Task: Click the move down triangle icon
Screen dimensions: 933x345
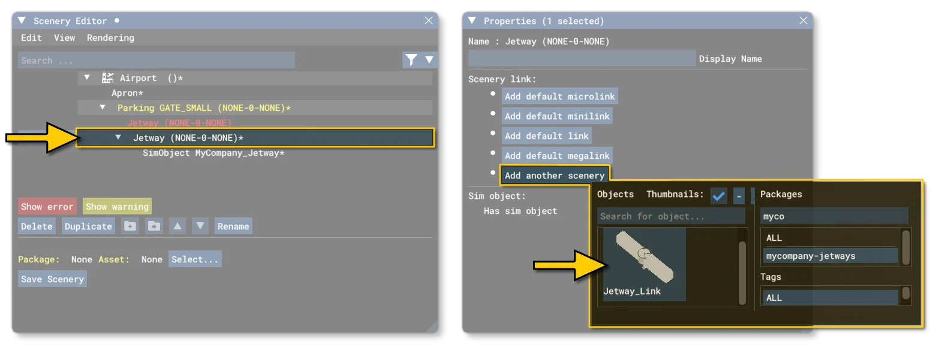Action: click(201, 226)
